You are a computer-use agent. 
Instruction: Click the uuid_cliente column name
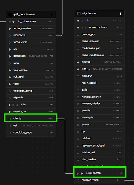(x=94, y=173)
